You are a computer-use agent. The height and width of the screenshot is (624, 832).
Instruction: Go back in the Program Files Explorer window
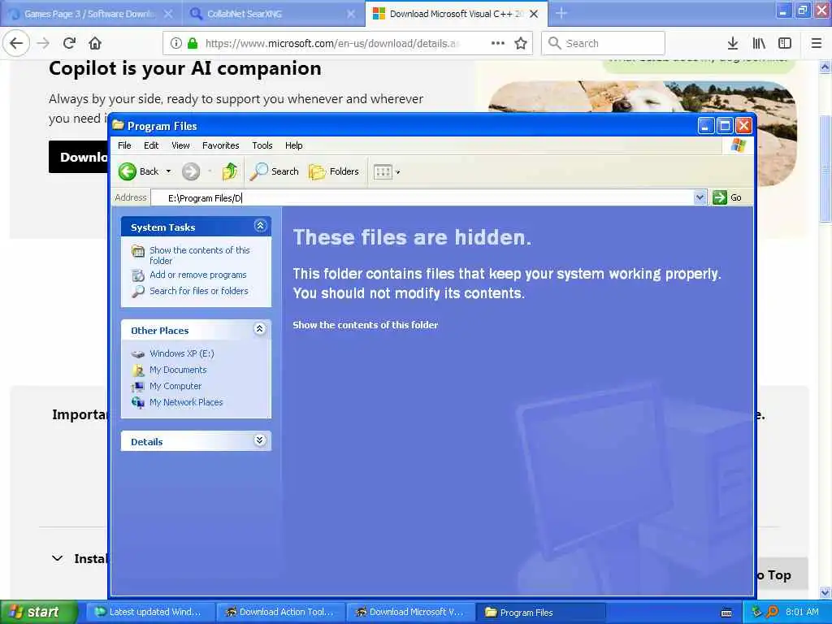[138, 171]
